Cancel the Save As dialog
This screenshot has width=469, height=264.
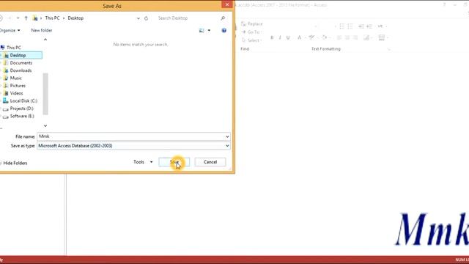pyautogui.click(x=210, y=162)
